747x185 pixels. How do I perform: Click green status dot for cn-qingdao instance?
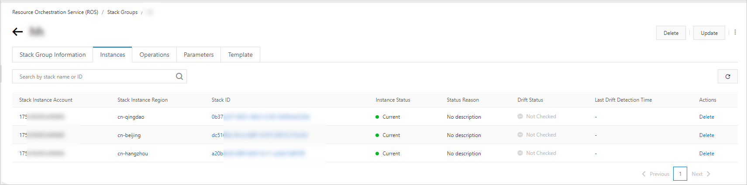[377, 117]
